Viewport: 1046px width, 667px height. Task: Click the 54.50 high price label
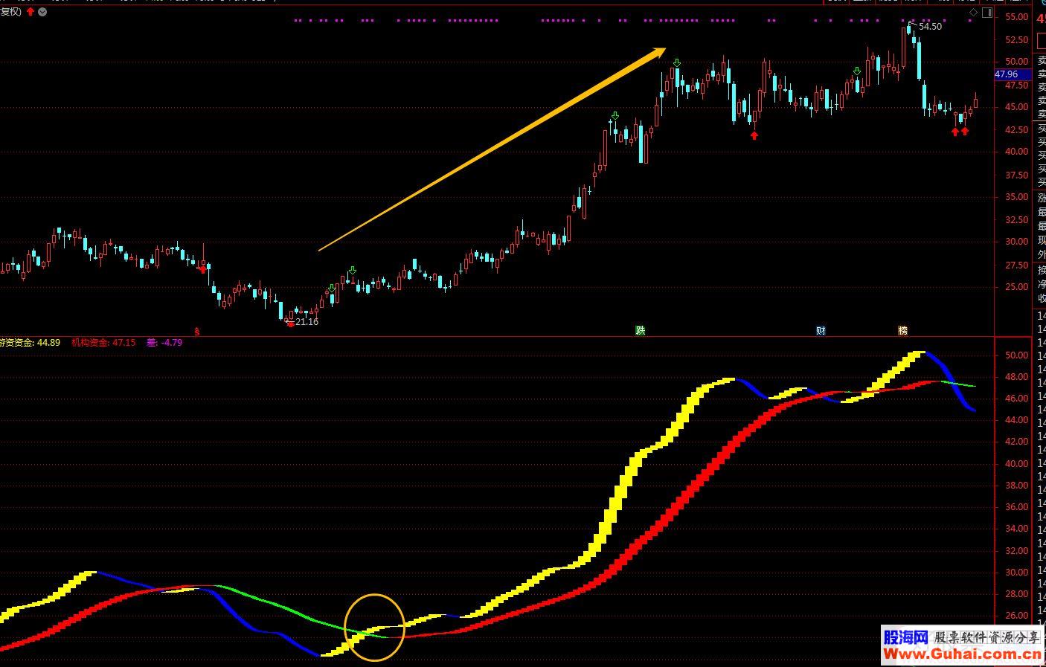930,27
